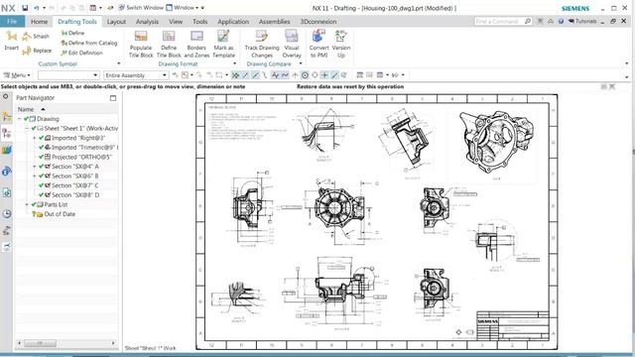Open Reuse Library sidebar tab
This screenshot has width=635, height=357.
7,151
